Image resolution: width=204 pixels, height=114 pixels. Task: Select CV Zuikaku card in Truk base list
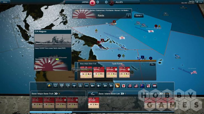tap(73, 103)
